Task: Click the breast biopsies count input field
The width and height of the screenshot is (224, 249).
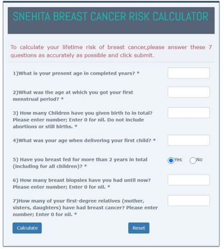Action: point(189,180)
